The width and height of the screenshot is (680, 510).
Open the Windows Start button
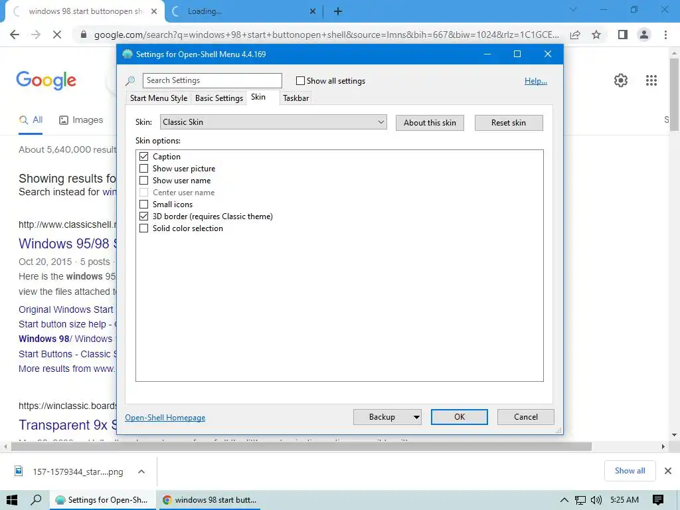12,500
